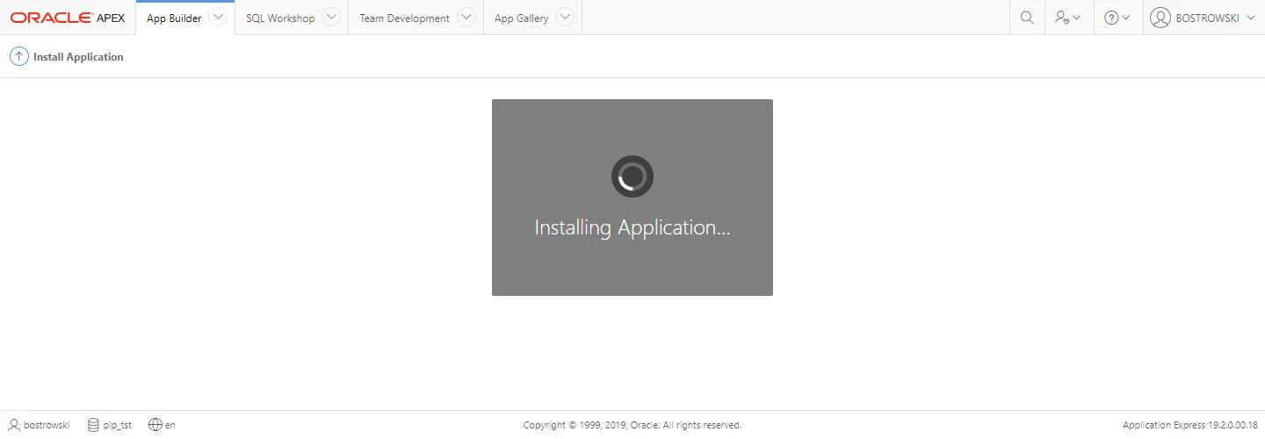Click the pip_tst workspace database icon
This screenshot has height=439, width=1265.
click(x=93, y=425)
